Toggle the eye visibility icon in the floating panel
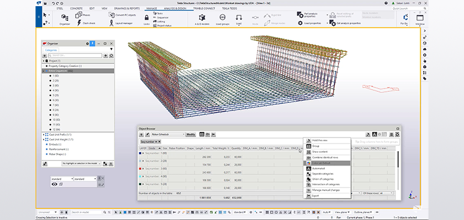 [55, 184]
